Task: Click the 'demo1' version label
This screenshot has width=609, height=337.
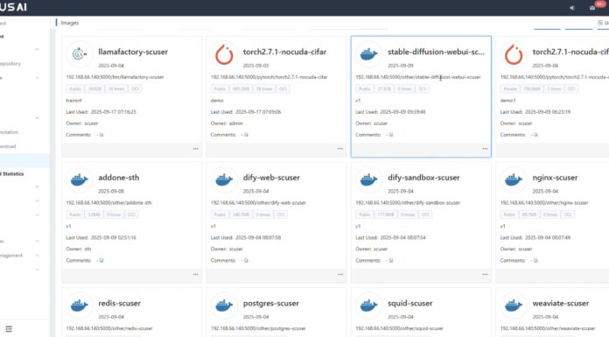Action: [507, 101]
